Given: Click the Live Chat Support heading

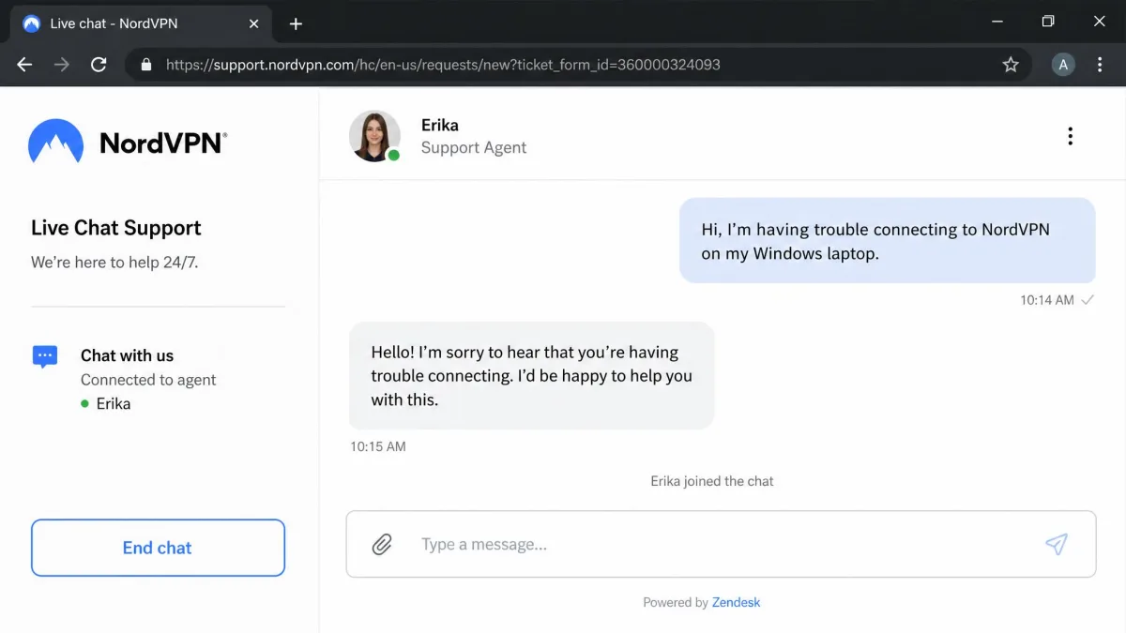Looking at the screenshot, I should pos(116,228).
